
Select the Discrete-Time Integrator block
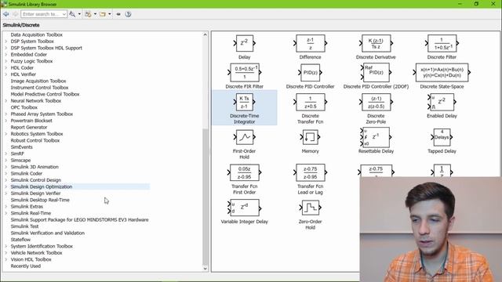pyautogui.click(x=244, y=108)
